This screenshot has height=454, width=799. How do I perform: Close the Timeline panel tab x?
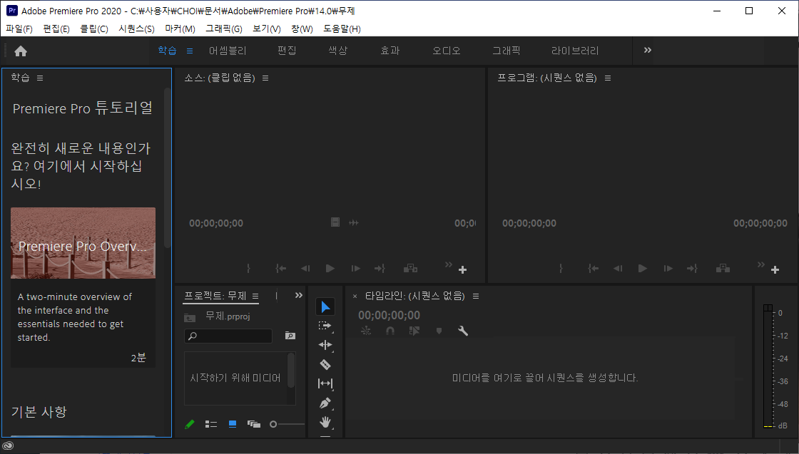(355, 296)
